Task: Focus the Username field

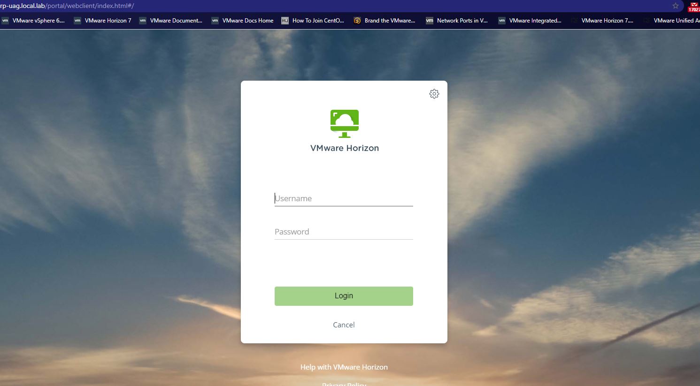Action: [344, 198]
